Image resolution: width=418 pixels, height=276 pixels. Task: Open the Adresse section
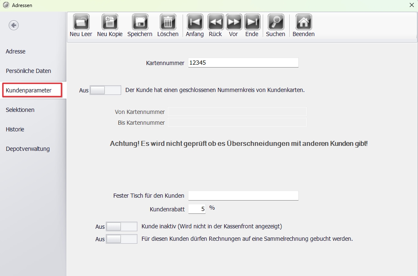tap(16, 51)
